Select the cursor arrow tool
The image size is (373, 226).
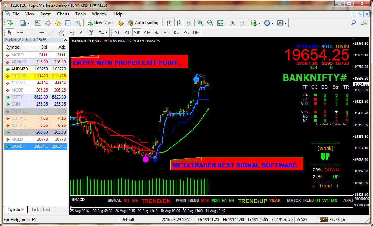click(x=10, y=32)
